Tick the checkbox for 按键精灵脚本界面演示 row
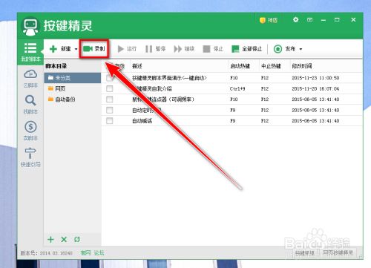The width and height of the screenshot is (371, 268). tap(109, 78)
